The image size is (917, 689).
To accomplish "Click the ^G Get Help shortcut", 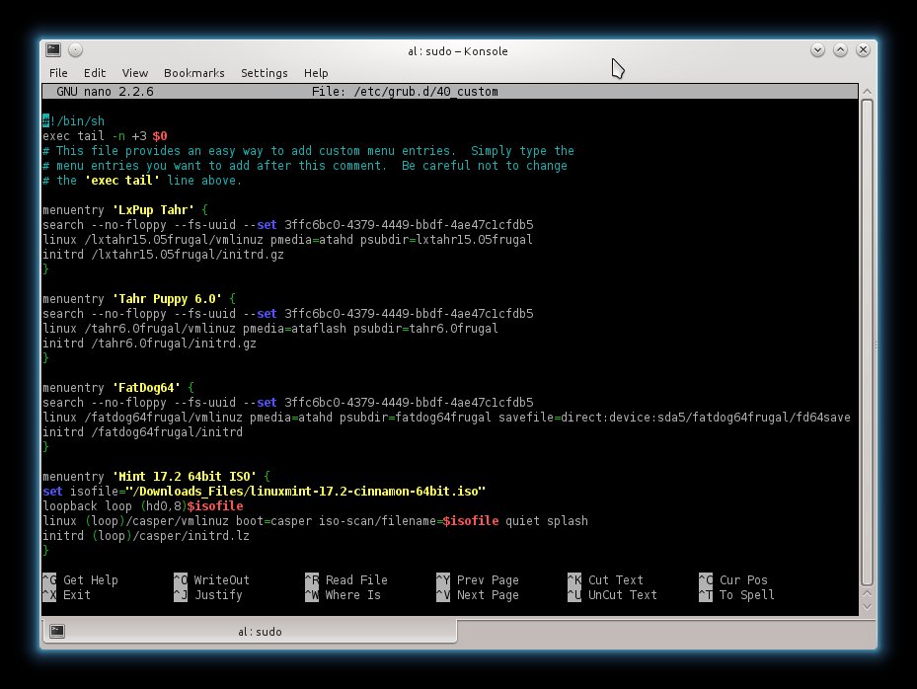I will pyautogui.click(x=80, y=580).
